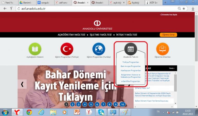Image resolution: width=198 pixels, height=116 pixels.
Task: Click the browser downloads arrow icon
Action: tap(193, 8)
